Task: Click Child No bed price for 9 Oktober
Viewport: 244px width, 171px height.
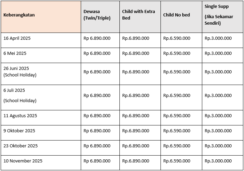Action: (177, 131)
